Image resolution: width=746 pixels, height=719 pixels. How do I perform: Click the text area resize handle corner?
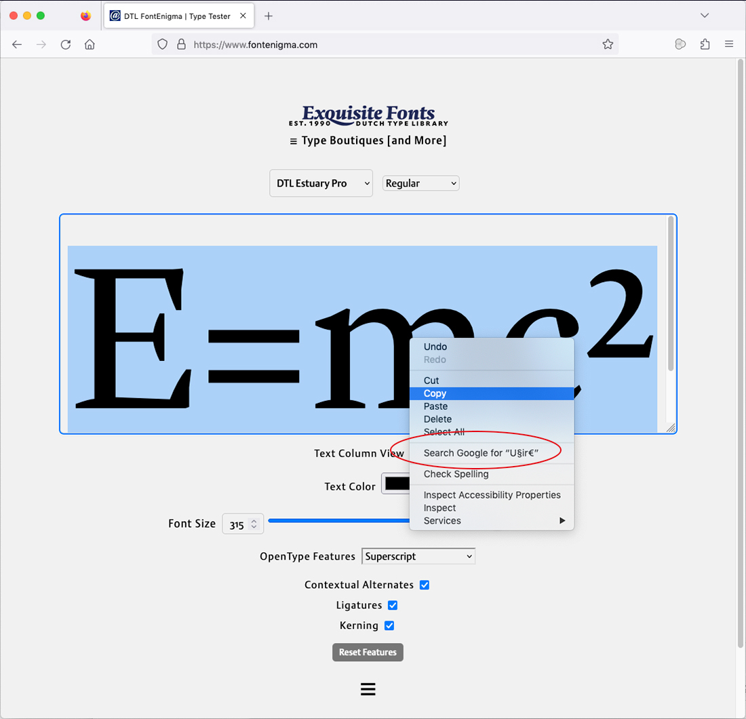pyautogui.click(x=671, y=428)
